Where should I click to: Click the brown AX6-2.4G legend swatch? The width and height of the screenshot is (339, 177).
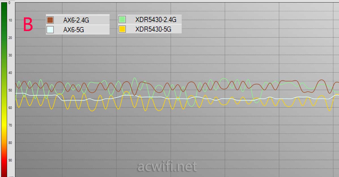[x=50, y=20]
